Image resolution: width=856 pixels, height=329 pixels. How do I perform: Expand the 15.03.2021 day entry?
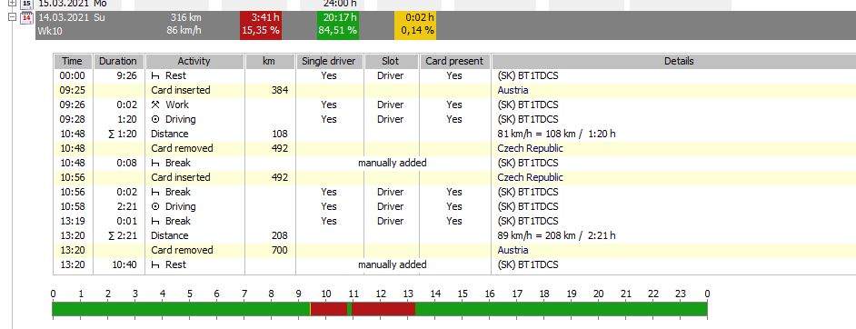click(x=13, y=3)
